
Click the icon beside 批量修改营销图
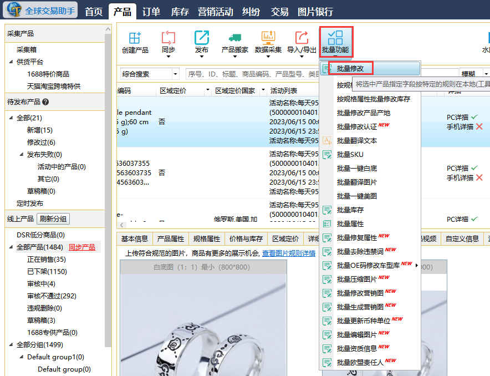pyautogui.click(x=327, y=293)
